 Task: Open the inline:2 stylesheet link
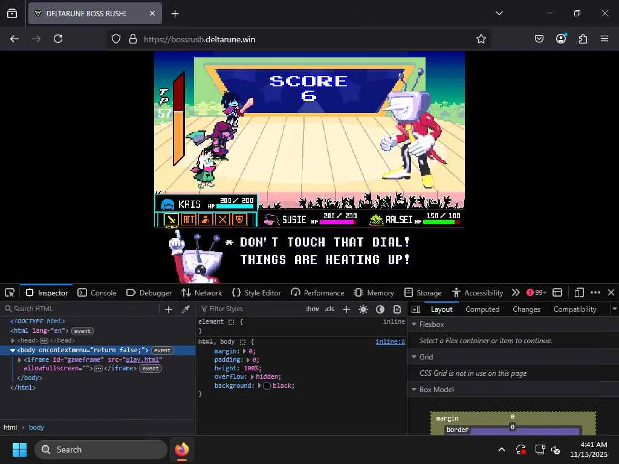tap(390, 342)
